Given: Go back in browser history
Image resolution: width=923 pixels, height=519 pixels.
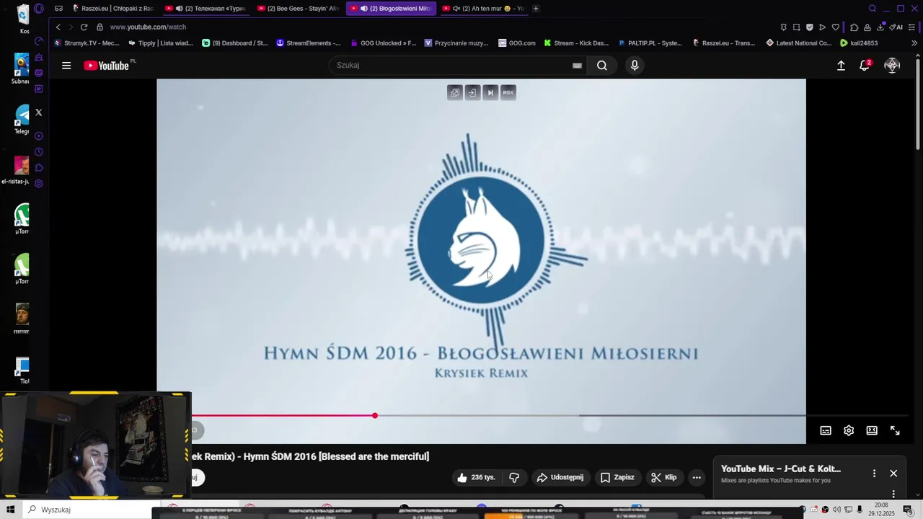Looking at the screenshot, I should [x=58, y=27].
